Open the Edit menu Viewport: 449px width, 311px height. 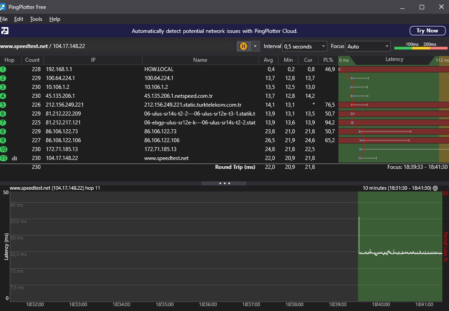[x=19, y=19]
